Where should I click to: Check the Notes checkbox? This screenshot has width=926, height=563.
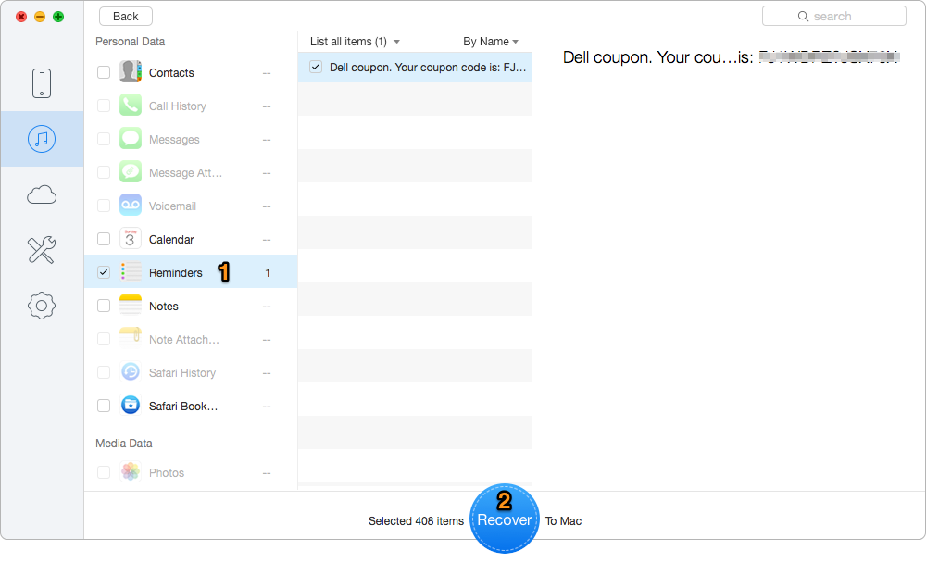(x=104, y=306)
